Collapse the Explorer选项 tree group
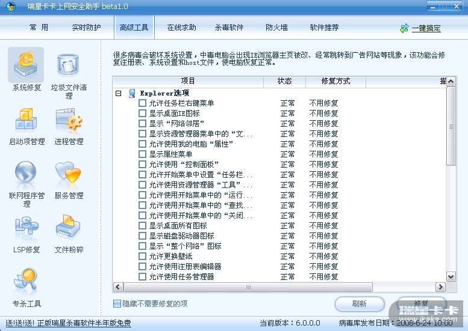This screenshot has width=468, height=331. coord(119,94)
